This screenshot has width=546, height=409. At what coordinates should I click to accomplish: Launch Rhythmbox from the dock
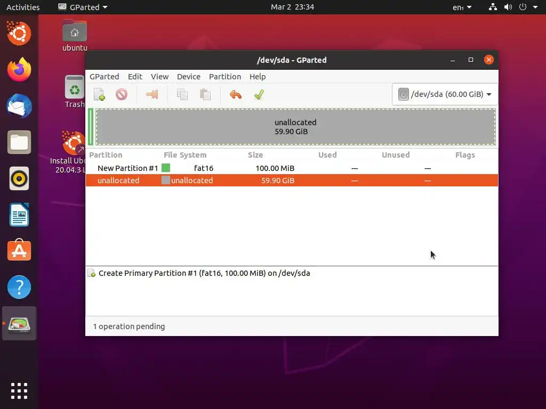click(19, 179)
